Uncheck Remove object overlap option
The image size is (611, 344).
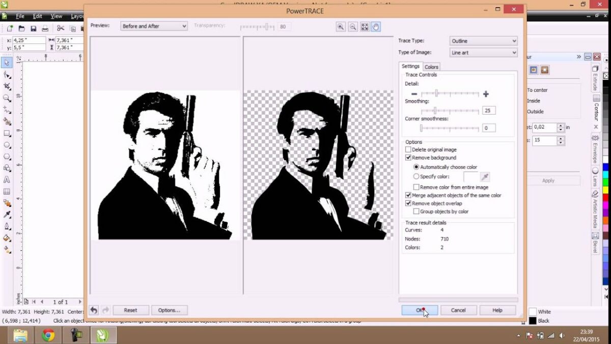[x=409, y=203]
